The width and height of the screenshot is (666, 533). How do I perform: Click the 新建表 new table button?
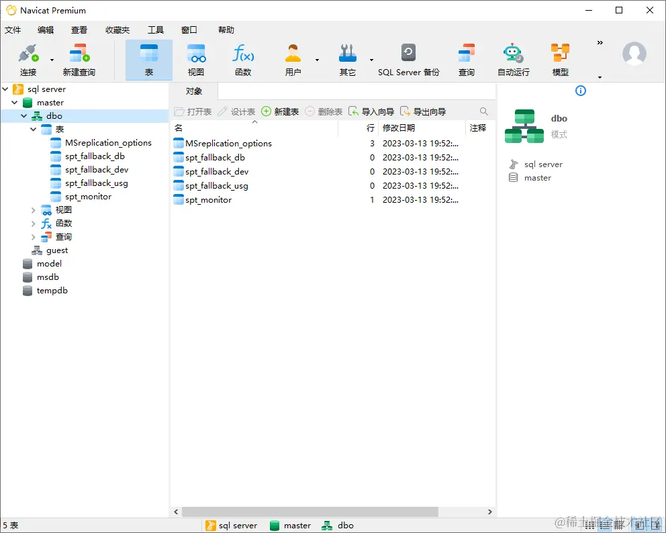click(x=280, y=111)
